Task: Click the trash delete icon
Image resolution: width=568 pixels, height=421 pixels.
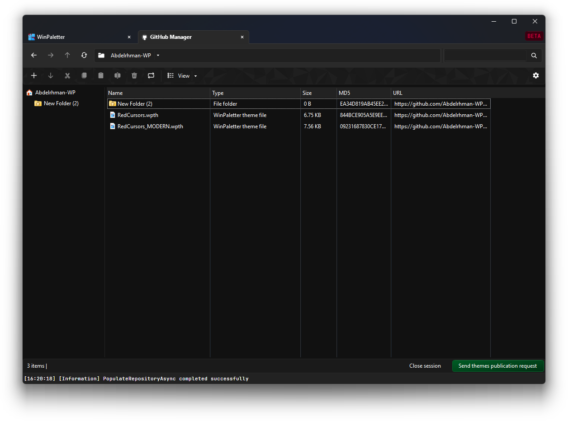Action: tap(134, 75)
